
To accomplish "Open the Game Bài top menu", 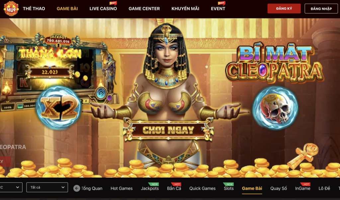I will point(67,9).
